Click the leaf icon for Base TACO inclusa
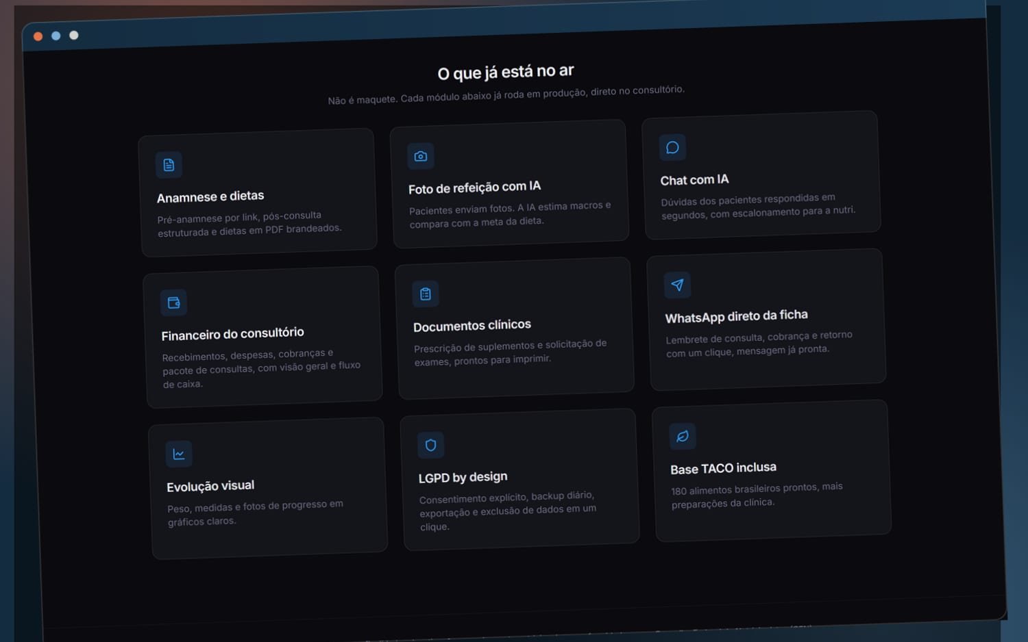 683,436
